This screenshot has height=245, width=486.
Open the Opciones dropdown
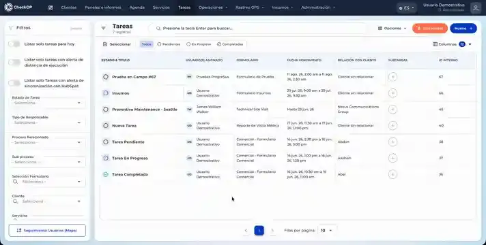[392, 29]
